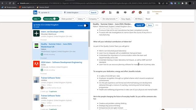Open LinkedIn home via the logo
196x110 pixels.
click(x=35, y=12)
